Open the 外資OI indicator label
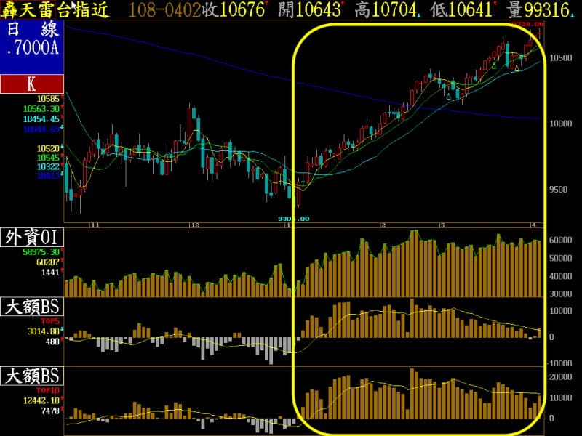The height and width of the screenshot is (436, 582). point(32,237)
